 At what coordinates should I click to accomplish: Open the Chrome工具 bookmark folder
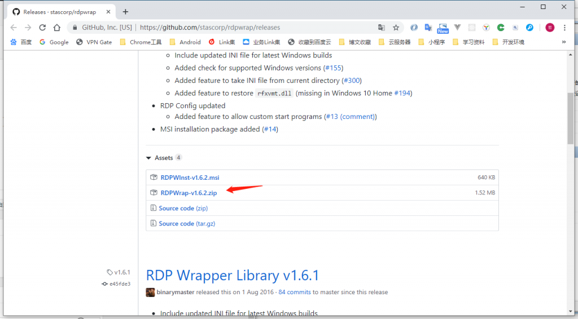point(141,42)
